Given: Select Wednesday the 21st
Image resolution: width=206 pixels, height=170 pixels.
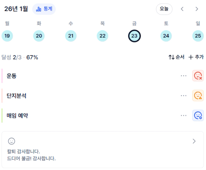Looking at the screenshot, I should (x=71, y=36).
